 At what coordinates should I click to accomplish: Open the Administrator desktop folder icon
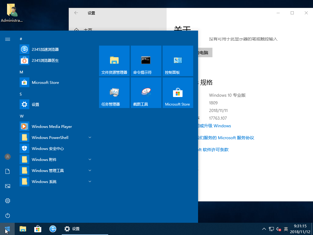coord(12,13)
